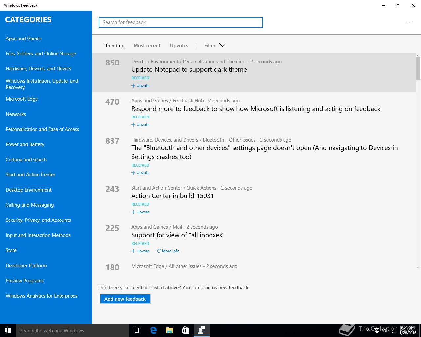Select the Networks category
Screen dimensions: 421x337
pyautogui.click(x=16, y=114)
